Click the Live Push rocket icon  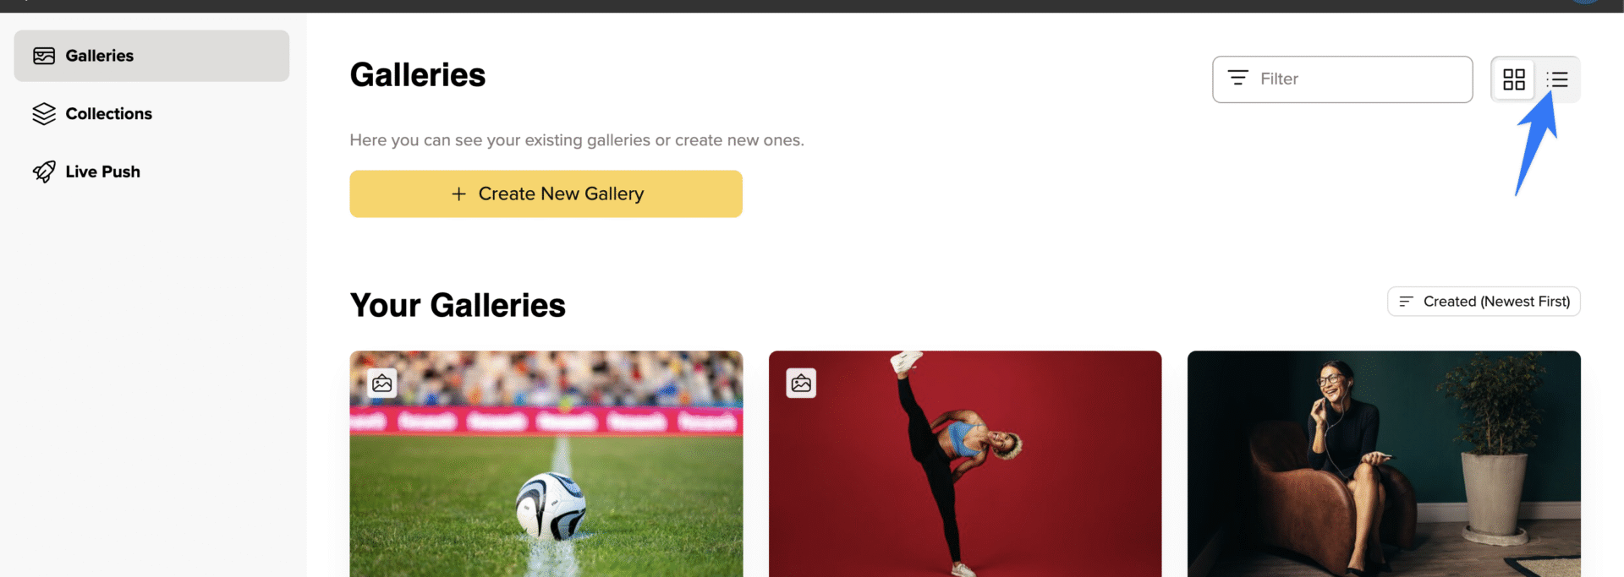click(x=44, y=171)
